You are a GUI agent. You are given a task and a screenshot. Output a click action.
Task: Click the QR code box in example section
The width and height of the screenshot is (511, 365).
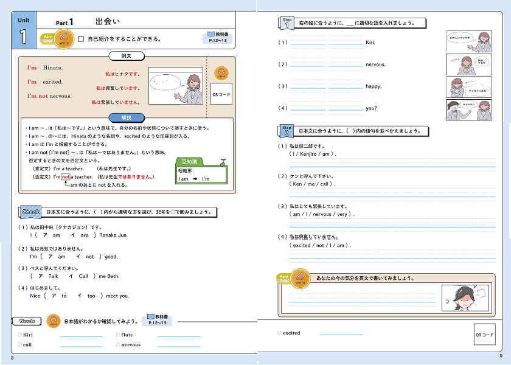pyautogui.click(x=221, y=94)
